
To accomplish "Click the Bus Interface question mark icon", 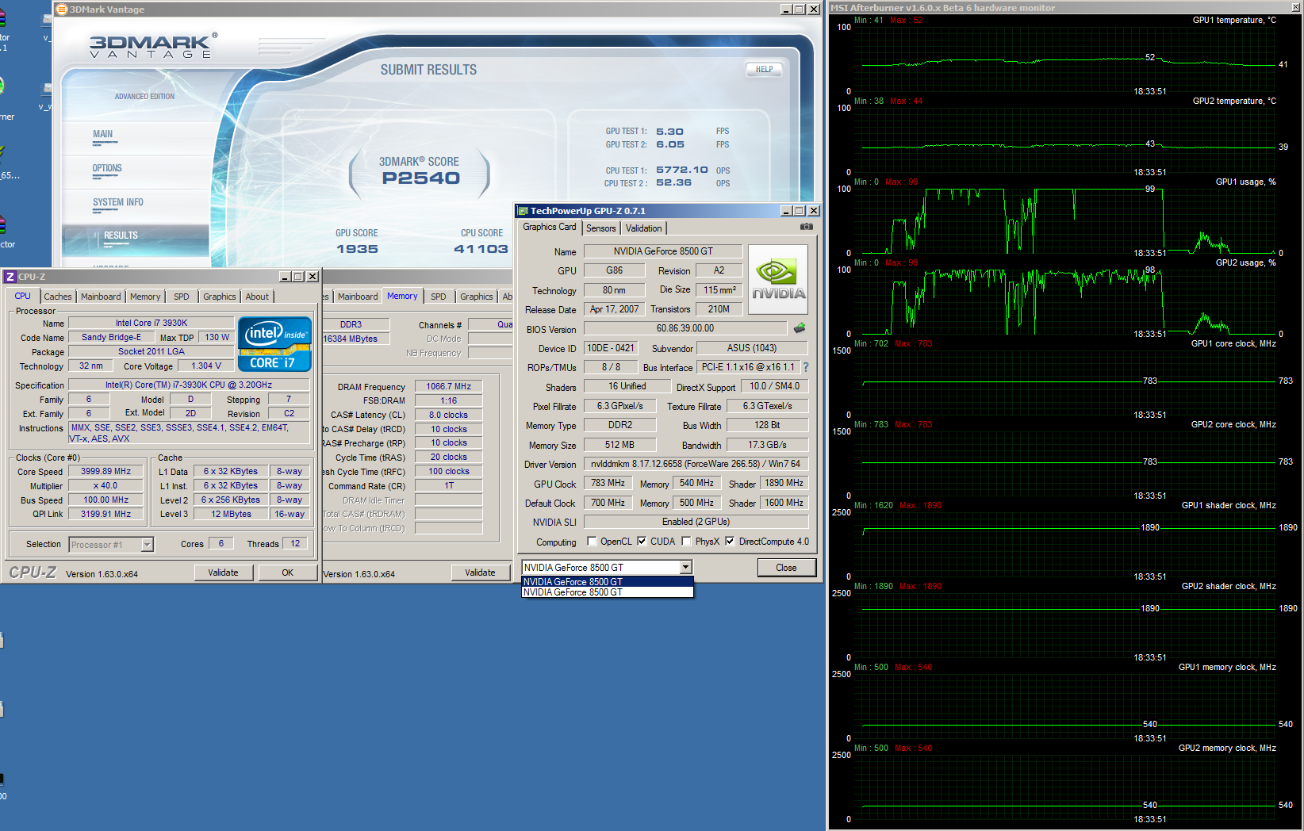I will point(806,367).
